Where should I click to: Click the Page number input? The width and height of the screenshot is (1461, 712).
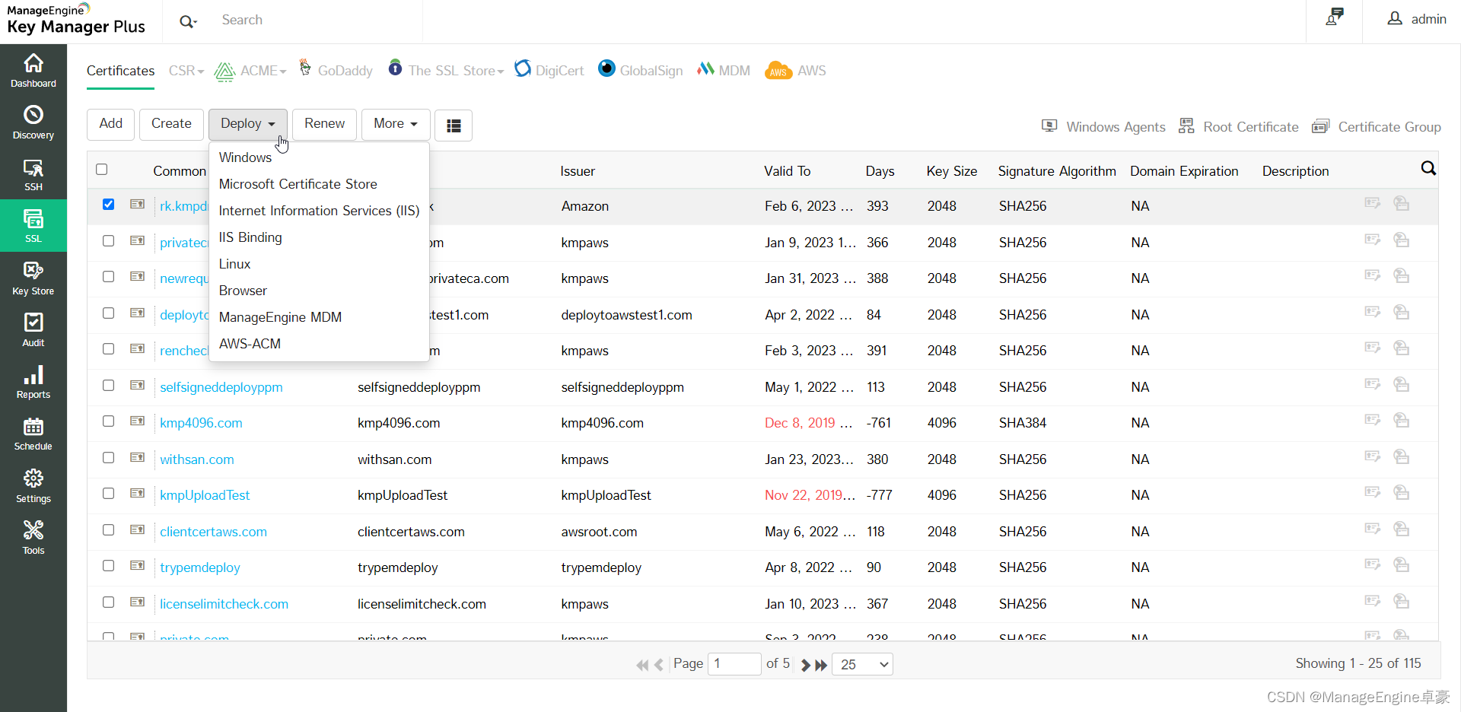coord(734,664)
